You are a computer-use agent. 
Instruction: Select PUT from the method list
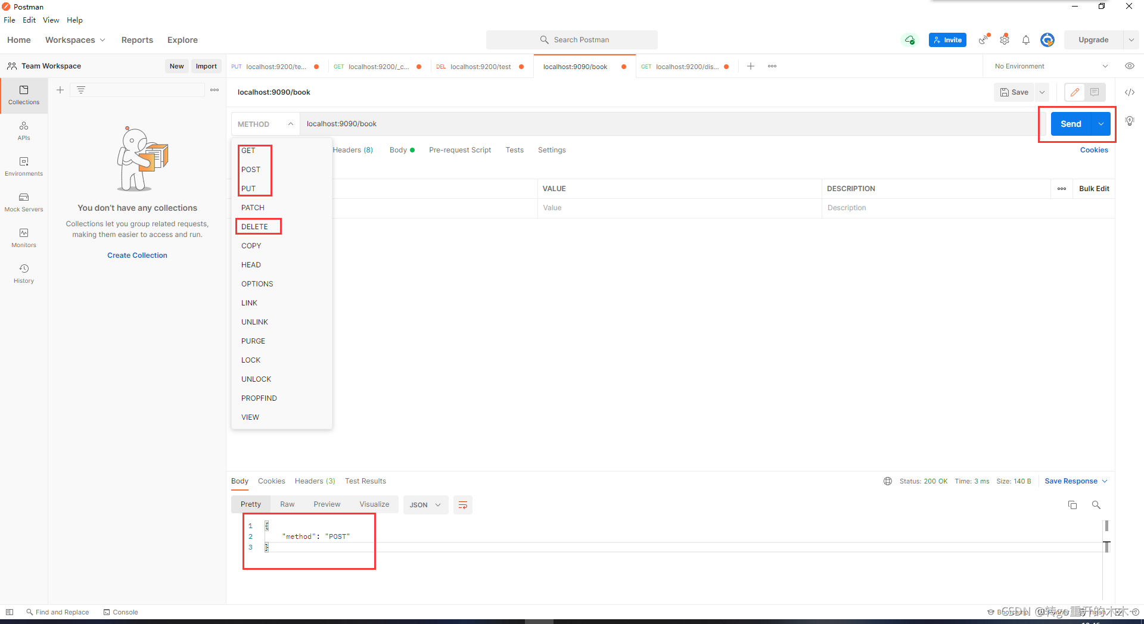coord(248,189)
